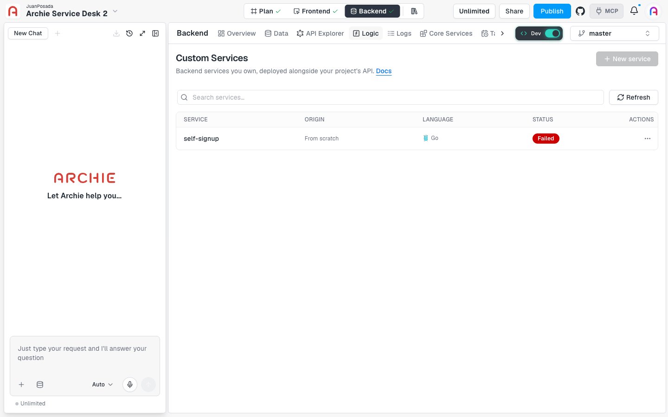Select the Logic tab

click(366, 33)
